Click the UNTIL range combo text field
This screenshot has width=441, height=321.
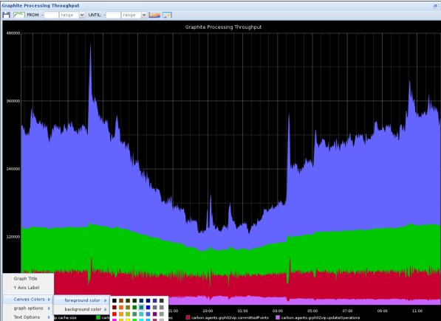[131, 15]
